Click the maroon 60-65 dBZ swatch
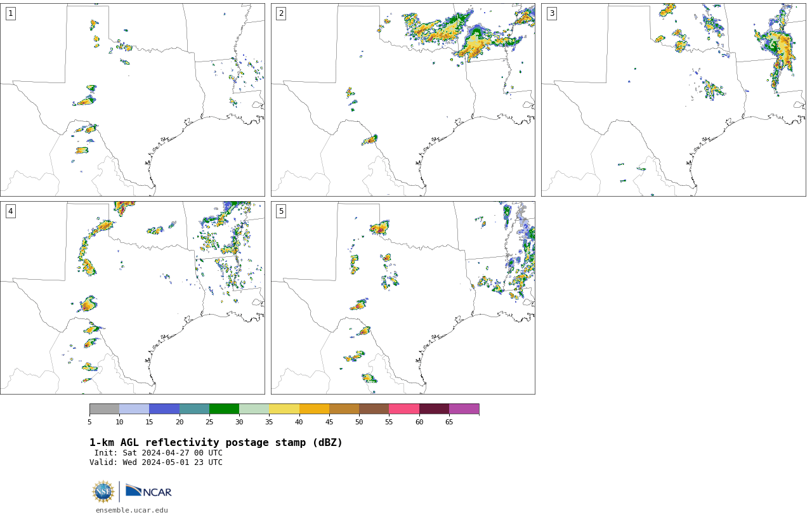 (434, 409)
